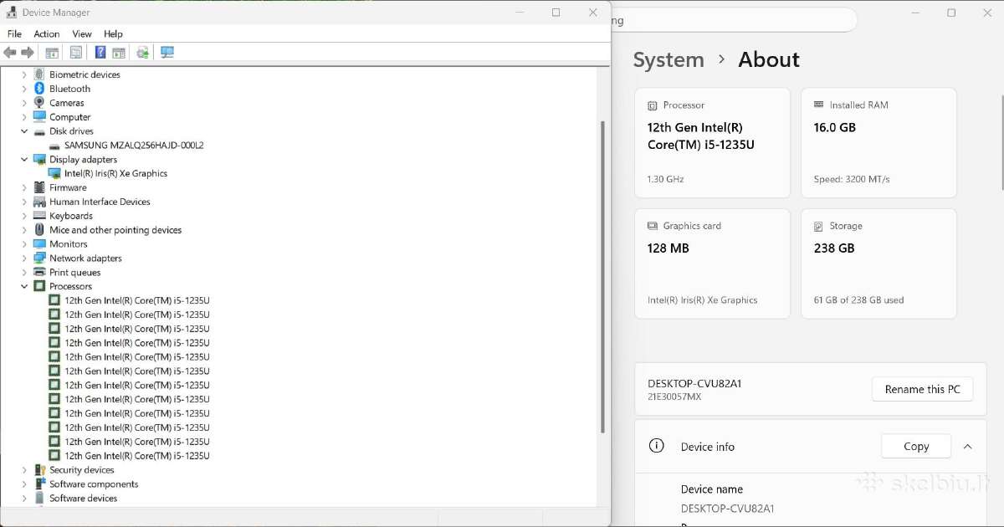Click the Processors category chip icon

click(x=39, y=286)
